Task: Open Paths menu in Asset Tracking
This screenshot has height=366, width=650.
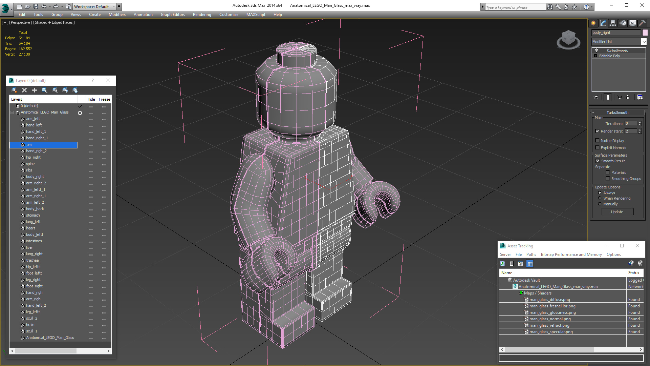Action: [531, 255]
